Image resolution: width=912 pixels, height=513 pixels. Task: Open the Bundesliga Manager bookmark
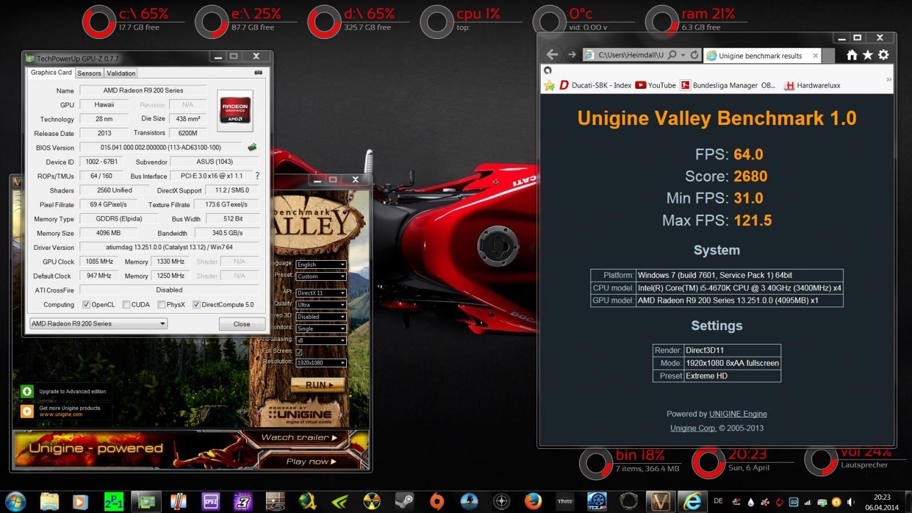coord(728,85)
